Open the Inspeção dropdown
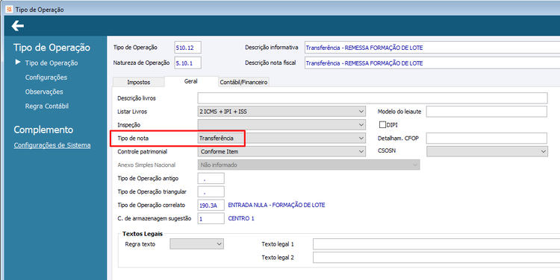Image resolution: width=560 pixels, height=280 pixels. [x=281, y=124]
